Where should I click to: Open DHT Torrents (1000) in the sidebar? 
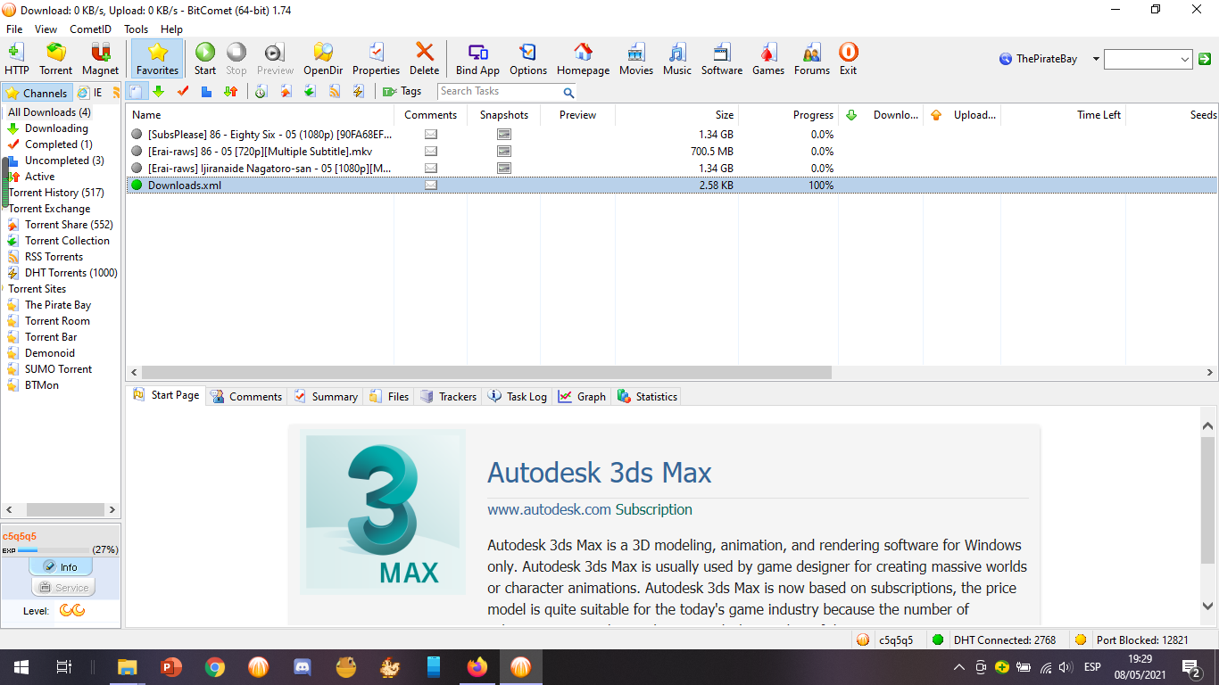coord(70,273)
